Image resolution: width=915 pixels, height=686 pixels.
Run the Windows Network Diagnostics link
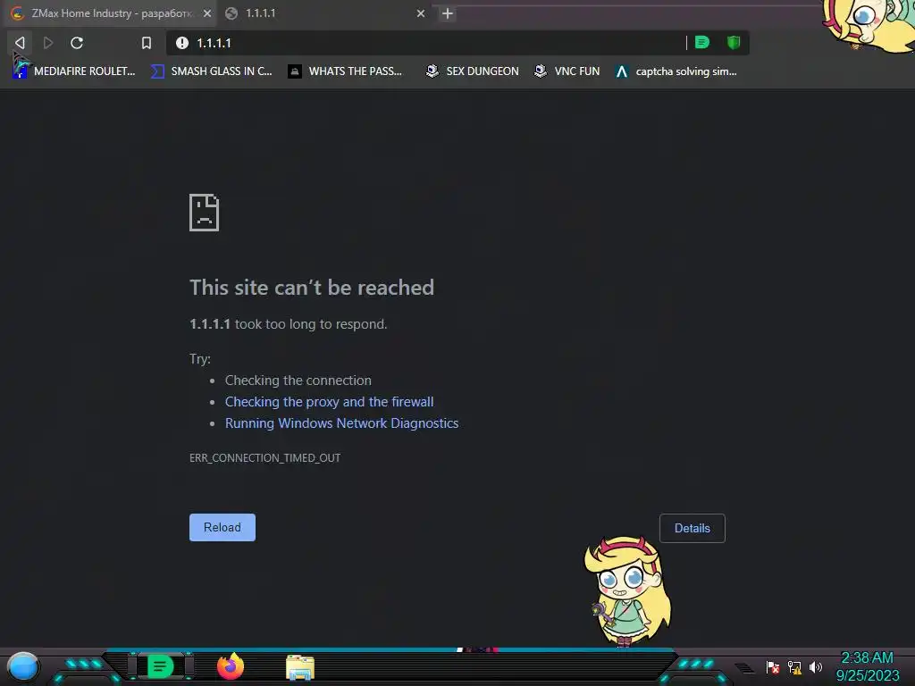(342, 423)
